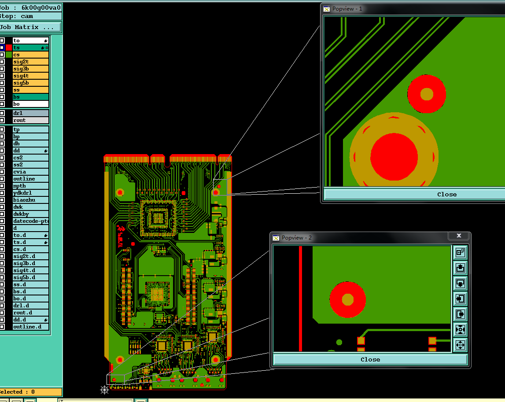This screenshot has width=505, height=402.
Task: Select the 'sig3b' layer row
Action: click(30, 69)
